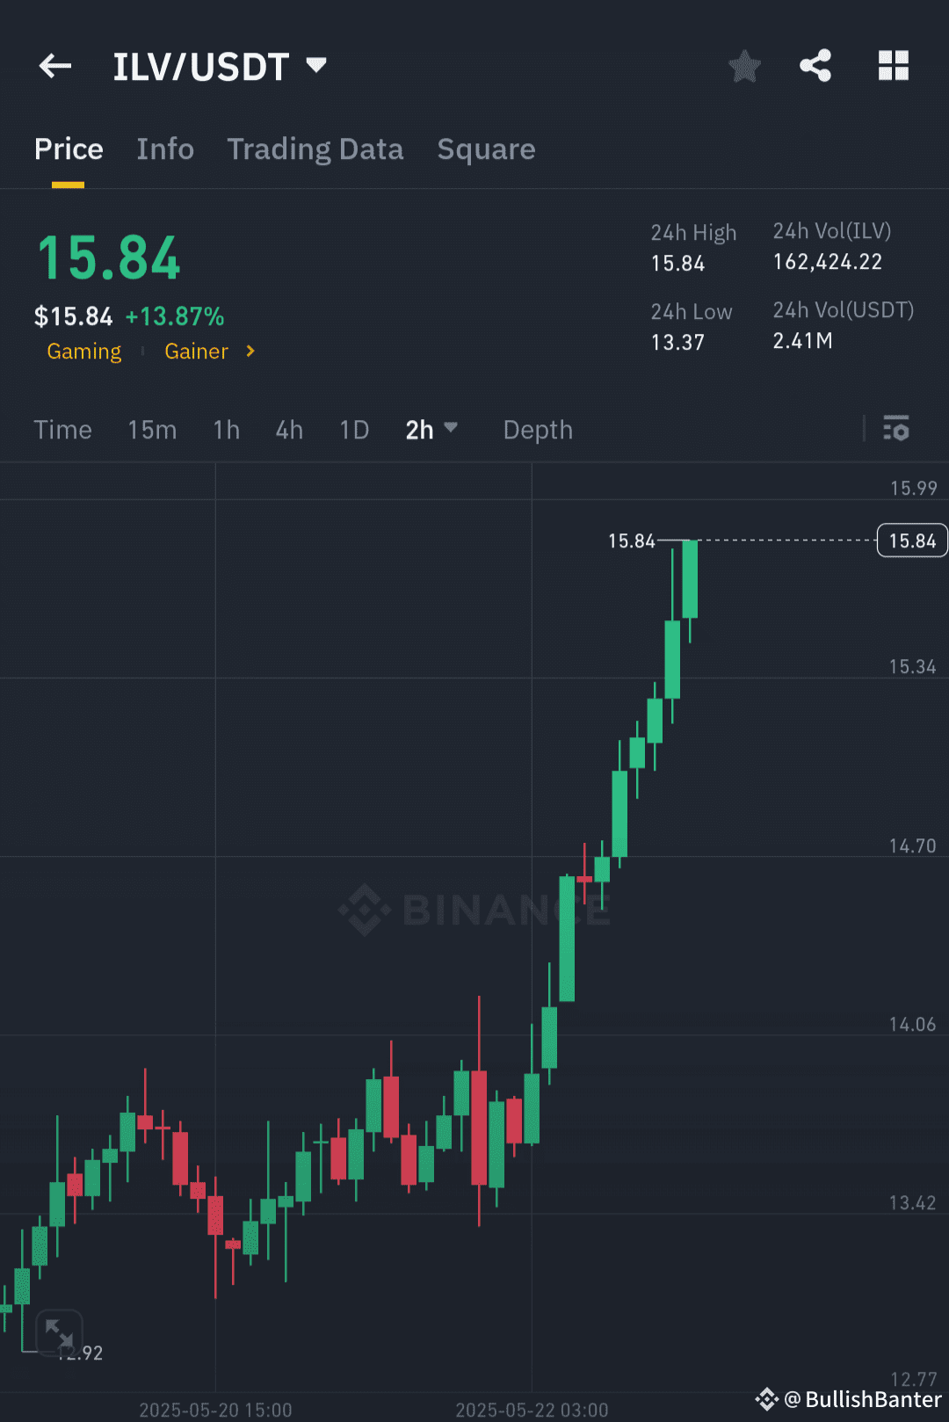Expand the Gainer category chevron
The height and width of the screenshot is (1422, 949).
tap(249, 351)
